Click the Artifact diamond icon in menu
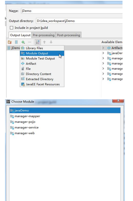The height and width of the screenshot is (201, 133). (x=23, y=64)
